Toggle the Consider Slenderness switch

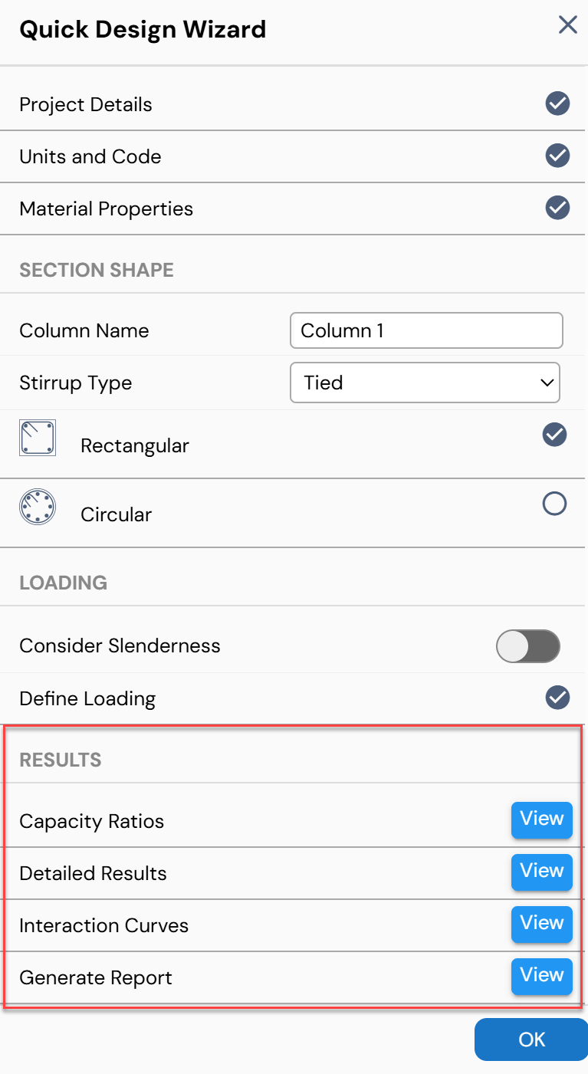pyautogui.click(x=528, y=645)
